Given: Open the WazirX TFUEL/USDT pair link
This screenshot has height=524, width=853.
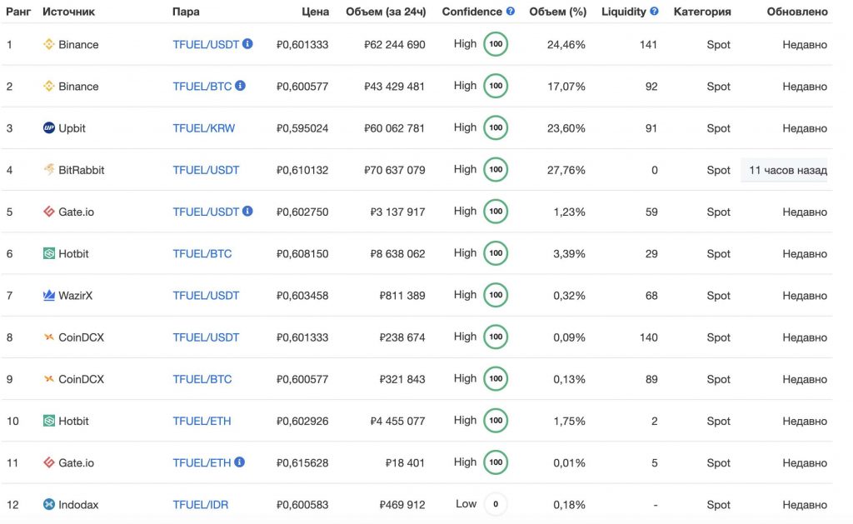Looking at the screenshot, I should [206, 296].
